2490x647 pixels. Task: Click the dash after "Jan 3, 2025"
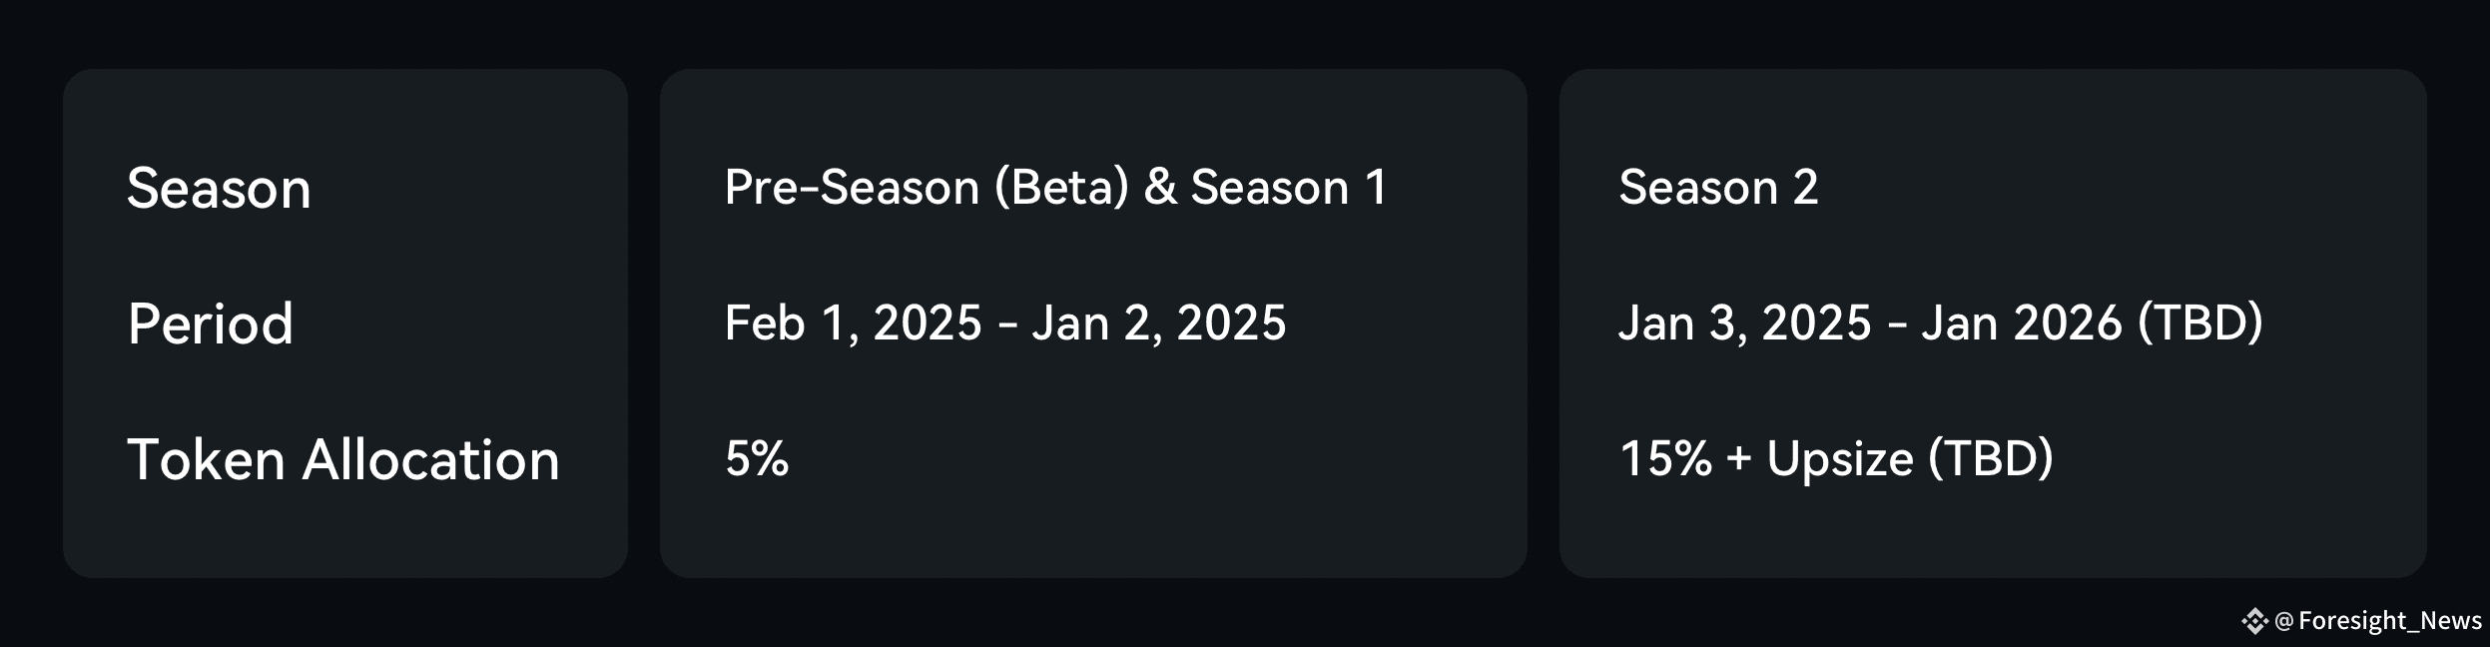[x=1896, y=325]
